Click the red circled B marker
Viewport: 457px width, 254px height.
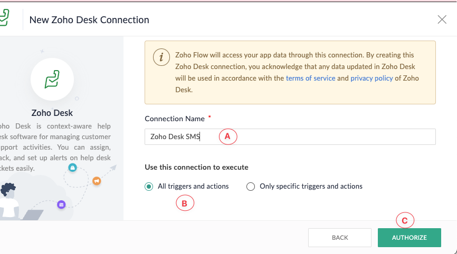[185, 203]
